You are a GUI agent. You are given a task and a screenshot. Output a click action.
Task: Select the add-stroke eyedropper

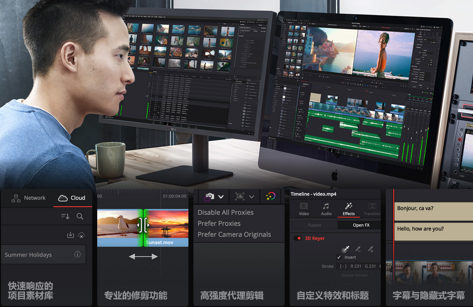point(370,248)
